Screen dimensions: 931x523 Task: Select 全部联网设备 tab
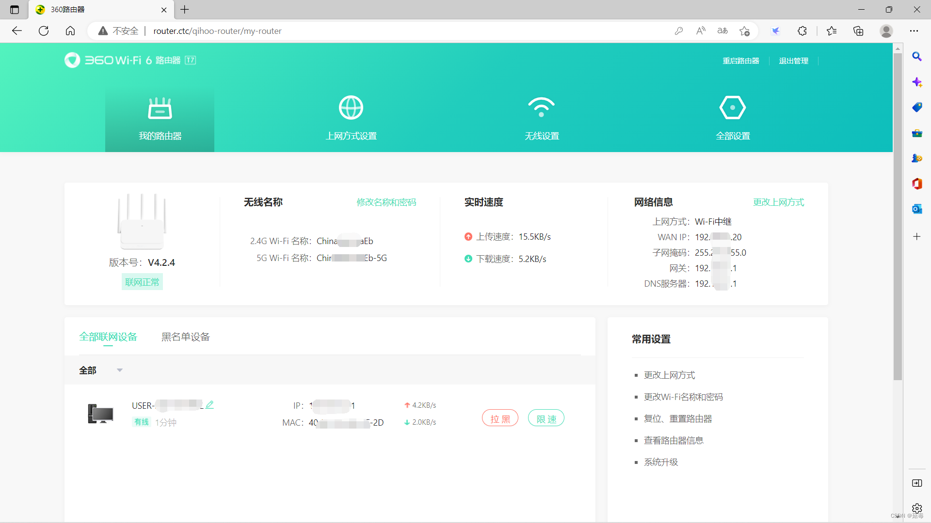tap(108, 337)
